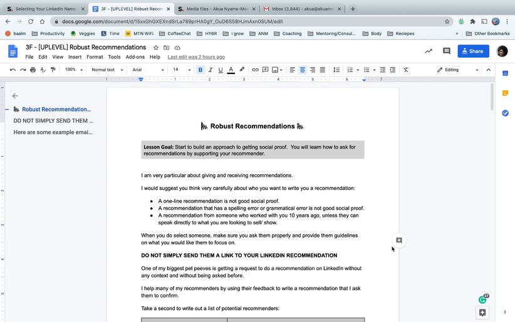Print the document using printer icon
The image size is (515, 322).
[33, 70]
